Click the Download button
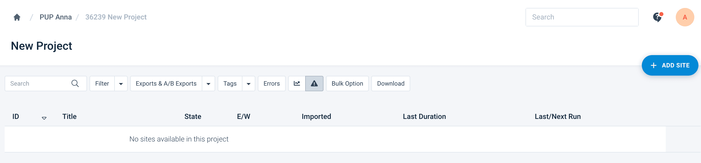This screenshot has height=163, width=701. [390, 84]
